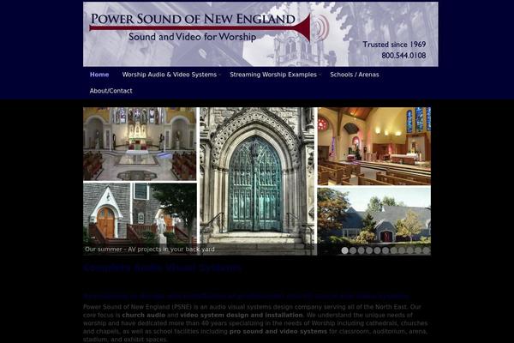This screenshot has width=514, height=343.
Task: Select the seventh slideshow pagination dot
Action: pos(393,250)
